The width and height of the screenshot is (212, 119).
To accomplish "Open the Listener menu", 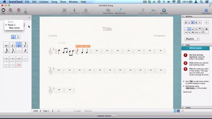I will (x=44, y=2).
